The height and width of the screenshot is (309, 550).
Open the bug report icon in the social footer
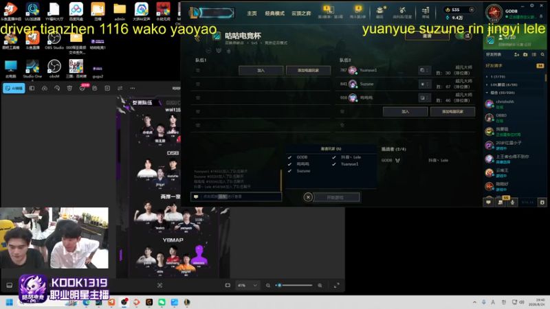[x=542, y=202]
